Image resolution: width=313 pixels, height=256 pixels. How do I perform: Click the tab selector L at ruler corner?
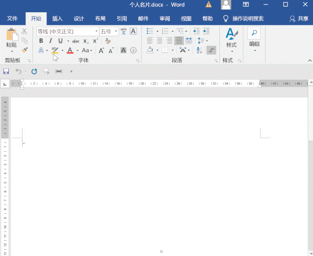pyautogui.click(x=5, y=84)
